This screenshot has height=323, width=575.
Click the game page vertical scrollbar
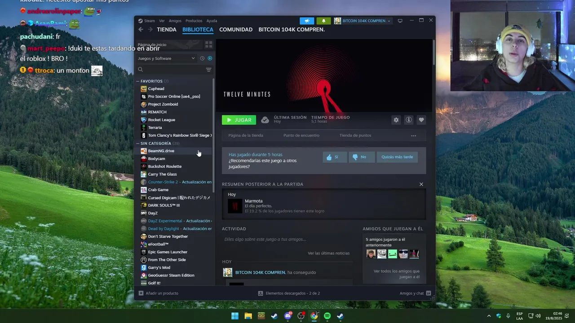coord(433,52)
